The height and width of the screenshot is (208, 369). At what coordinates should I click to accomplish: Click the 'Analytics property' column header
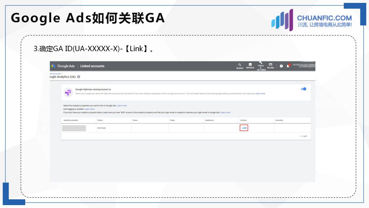71,120
